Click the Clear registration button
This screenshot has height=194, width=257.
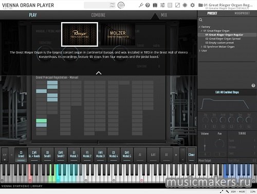[x=191, y=155]
